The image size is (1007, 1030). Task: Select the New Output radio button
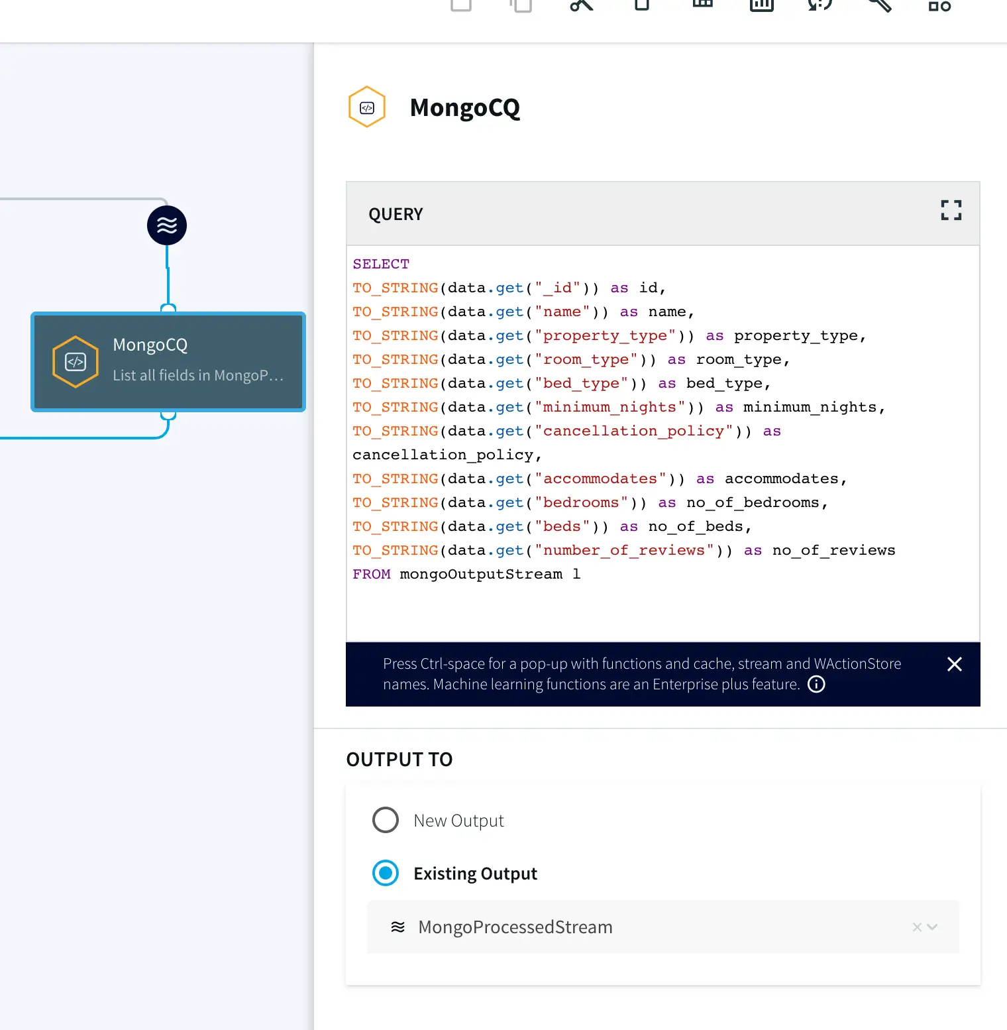386,820
